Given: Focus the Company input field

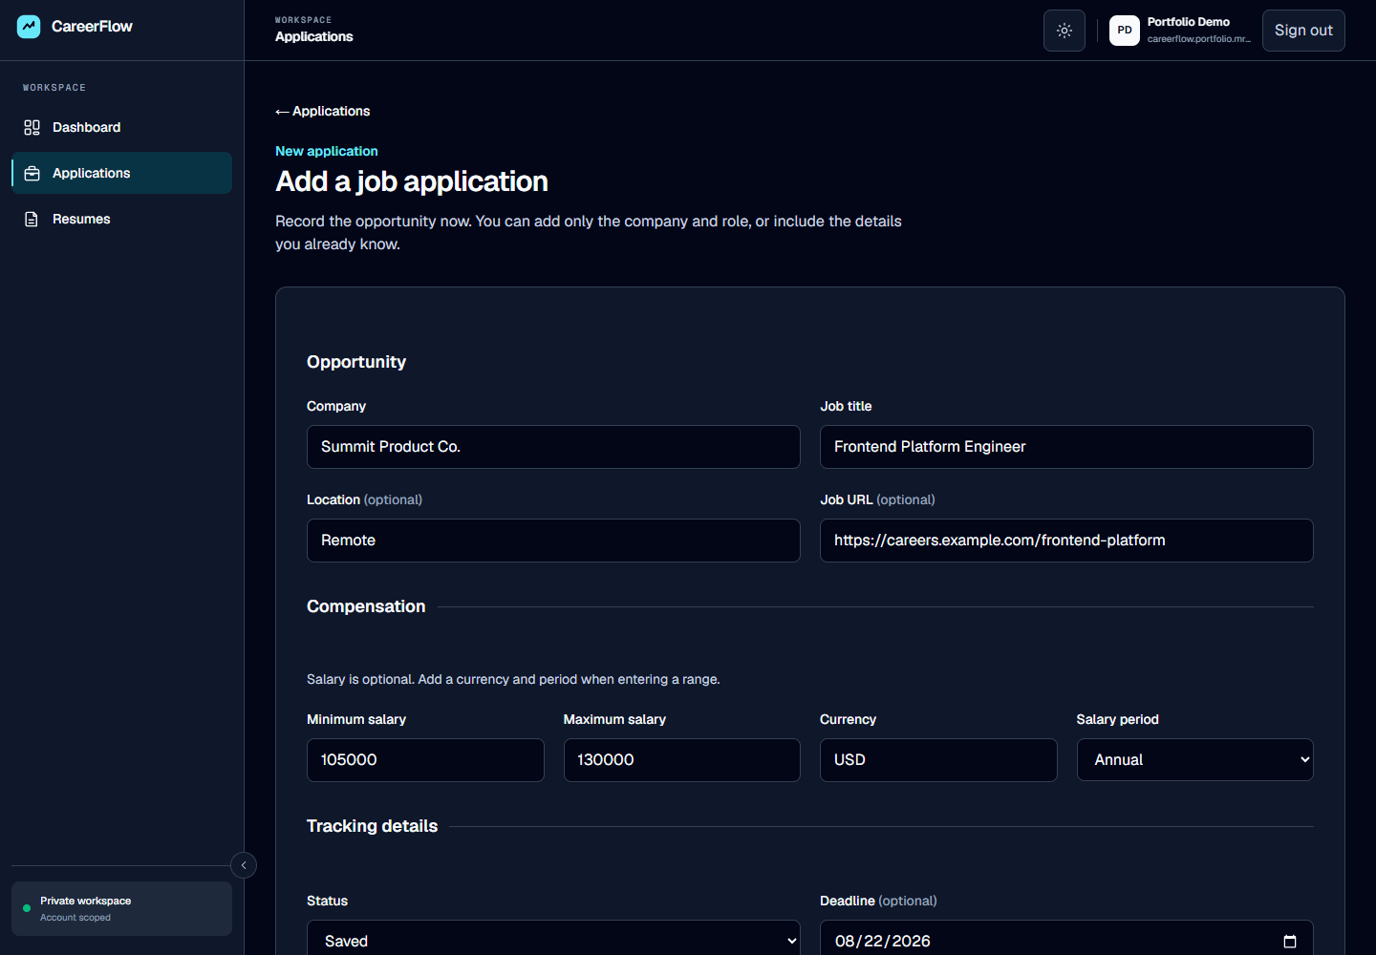Looking at the screenshot, I should (553, 447).
